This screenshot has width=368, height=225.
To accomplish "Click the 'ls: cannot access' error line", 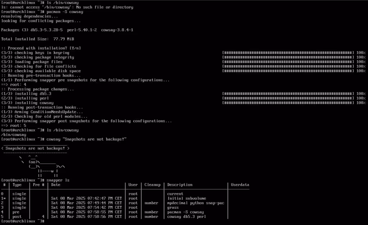I will pos(67,7).
